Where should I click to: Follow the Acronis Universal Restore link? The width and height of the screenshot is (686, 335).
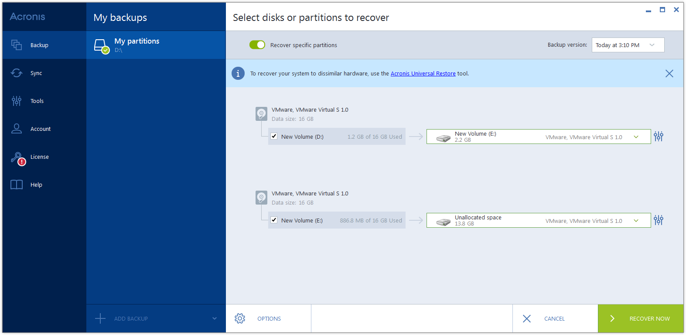click(x=423, y=74)
